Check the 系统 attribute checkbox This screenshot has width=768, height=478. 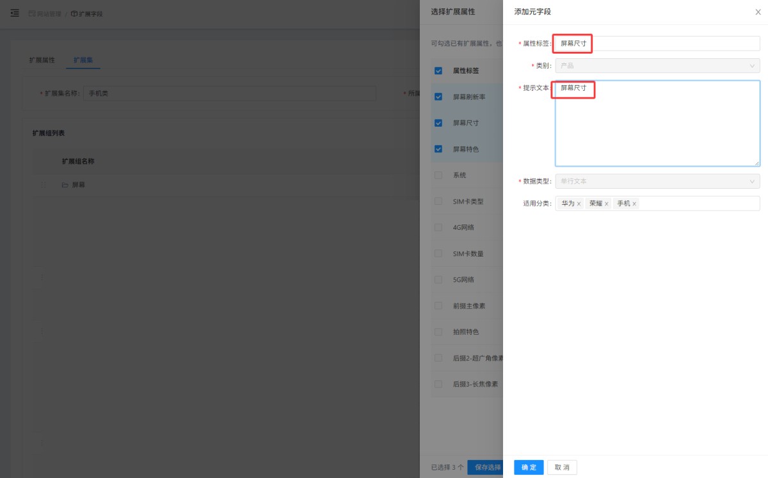click(x=438, y=175)
